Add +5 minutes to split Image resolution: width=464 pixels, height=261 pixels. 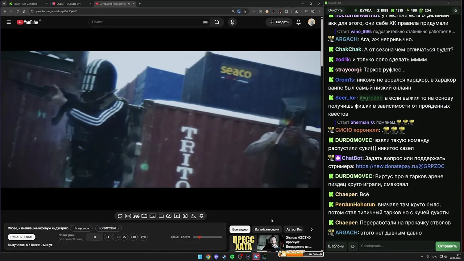(124, 237)
